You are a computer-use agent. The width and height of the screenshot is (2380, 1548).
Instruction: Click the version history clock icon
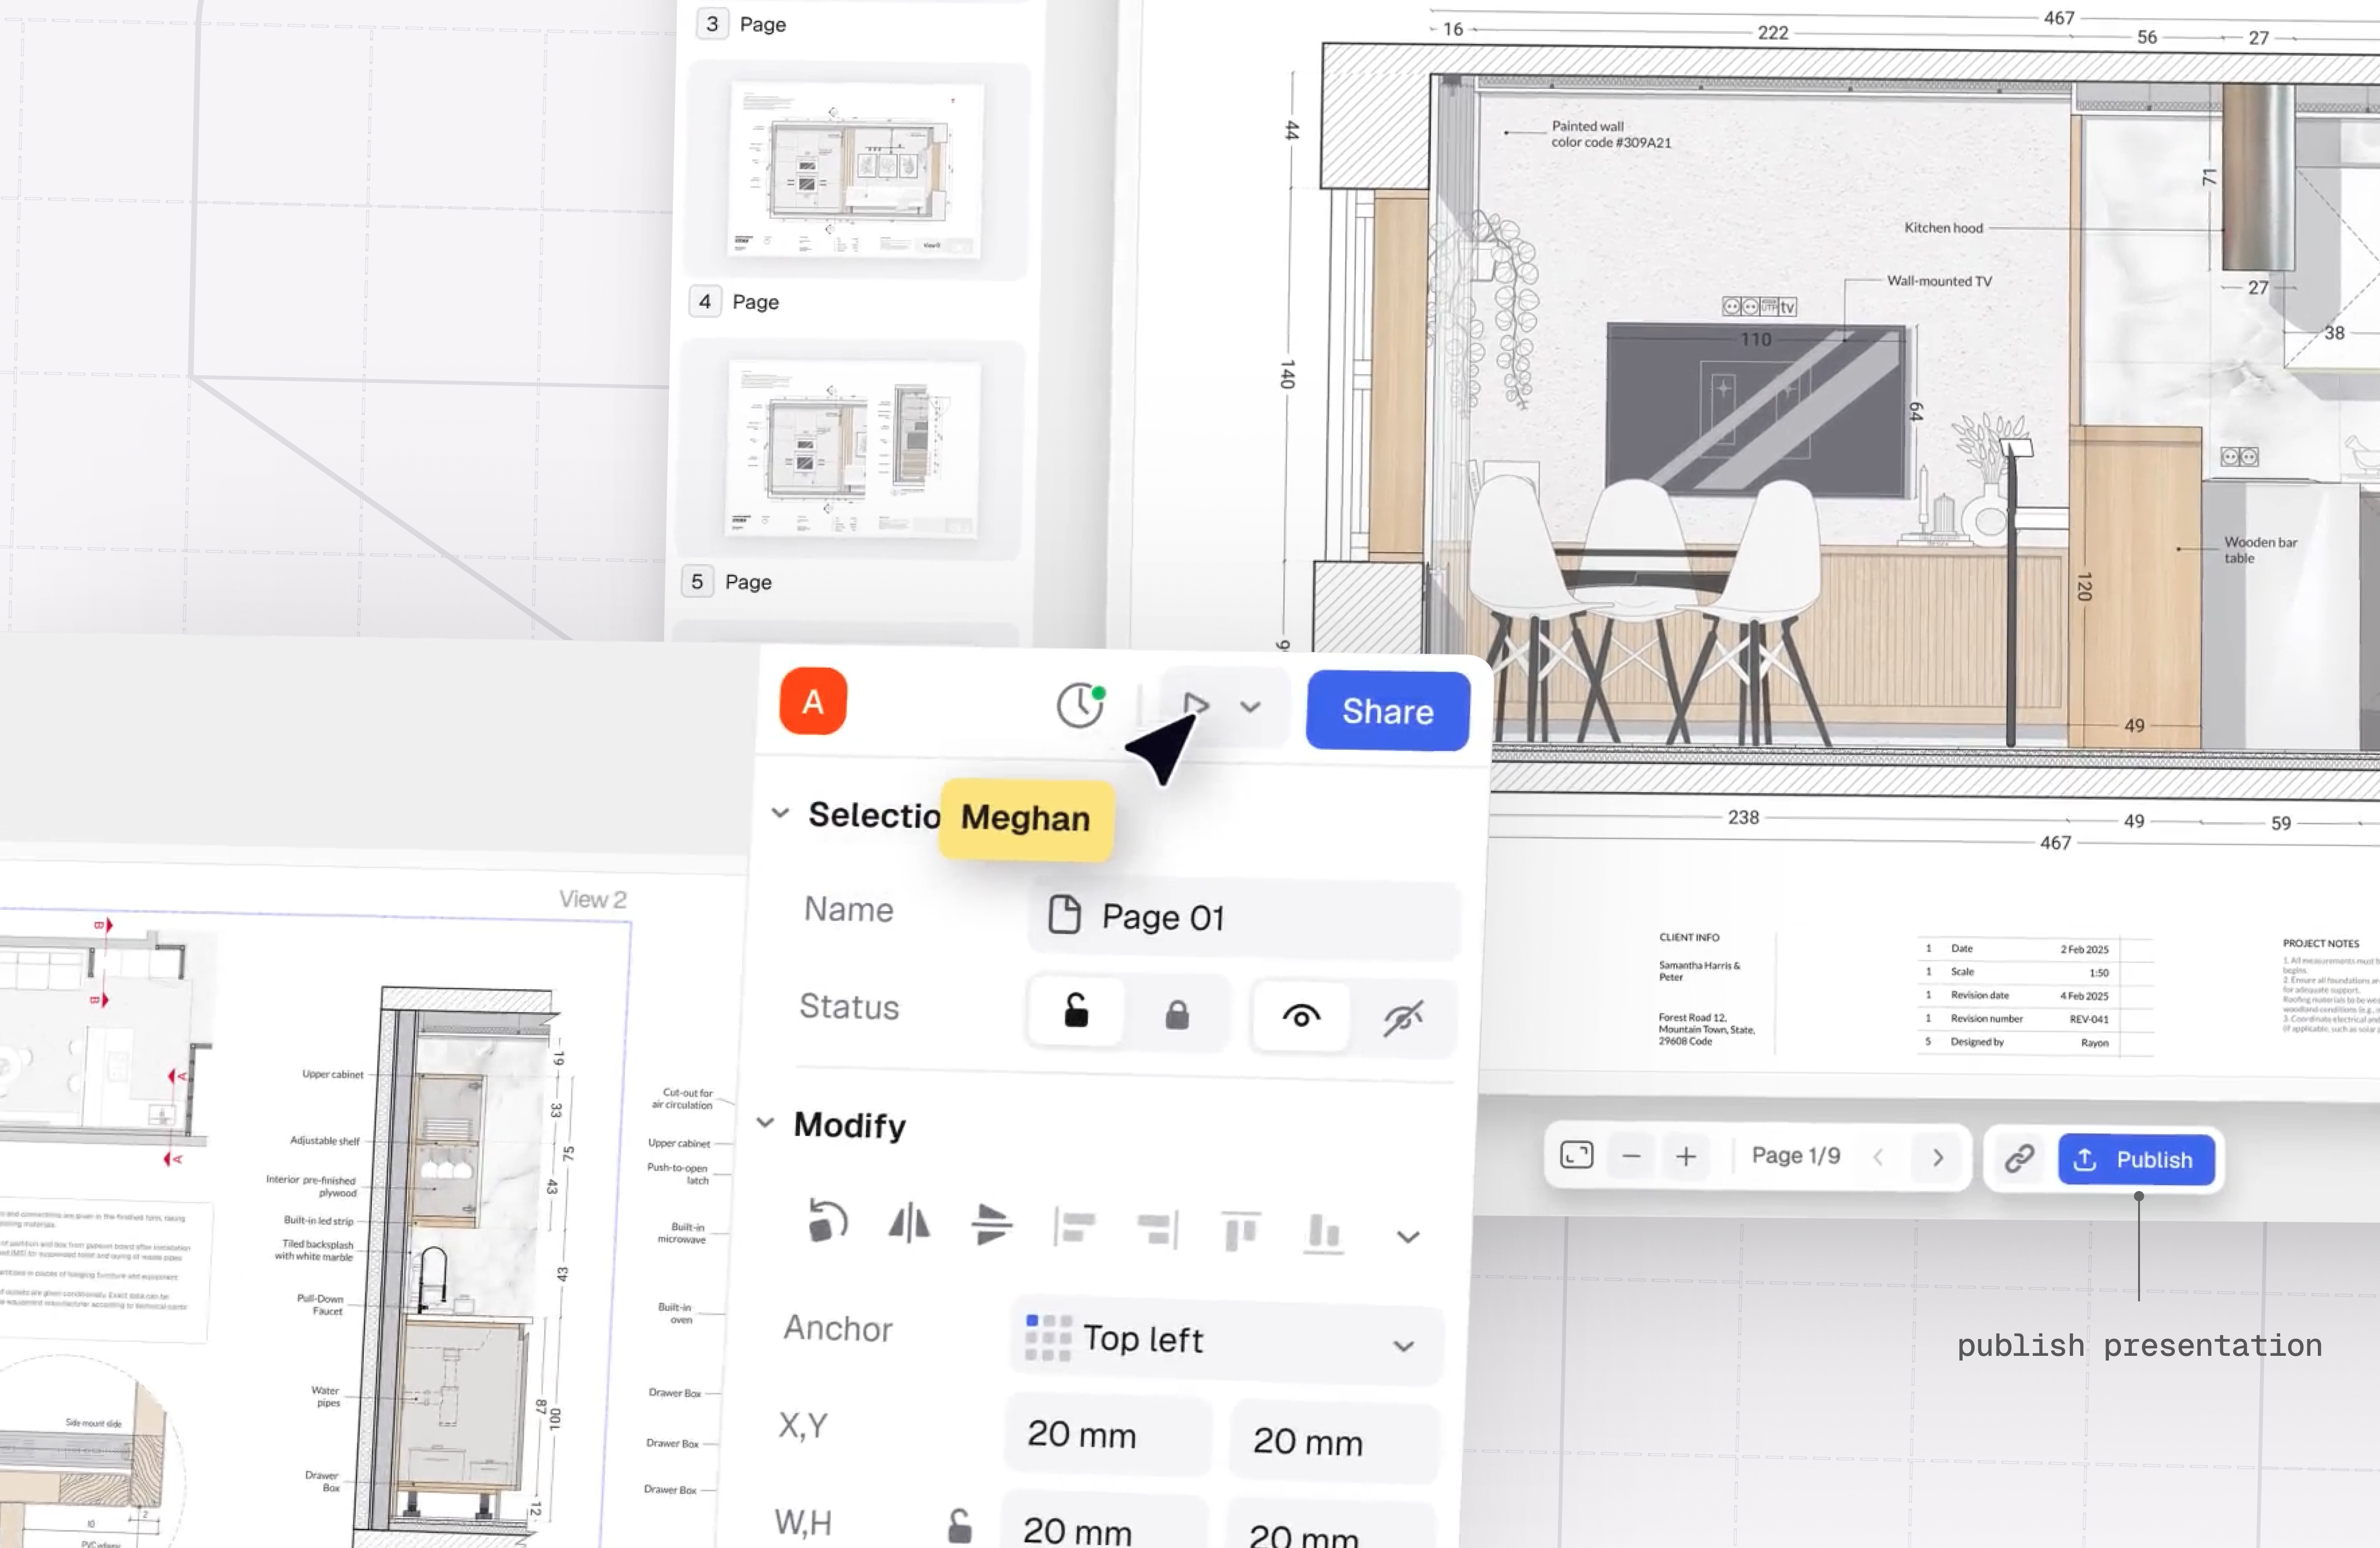pos(1080,705)
